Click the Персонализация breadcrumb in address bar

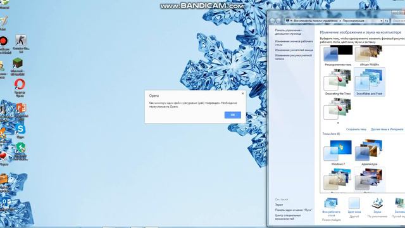[x=353, y=20]
